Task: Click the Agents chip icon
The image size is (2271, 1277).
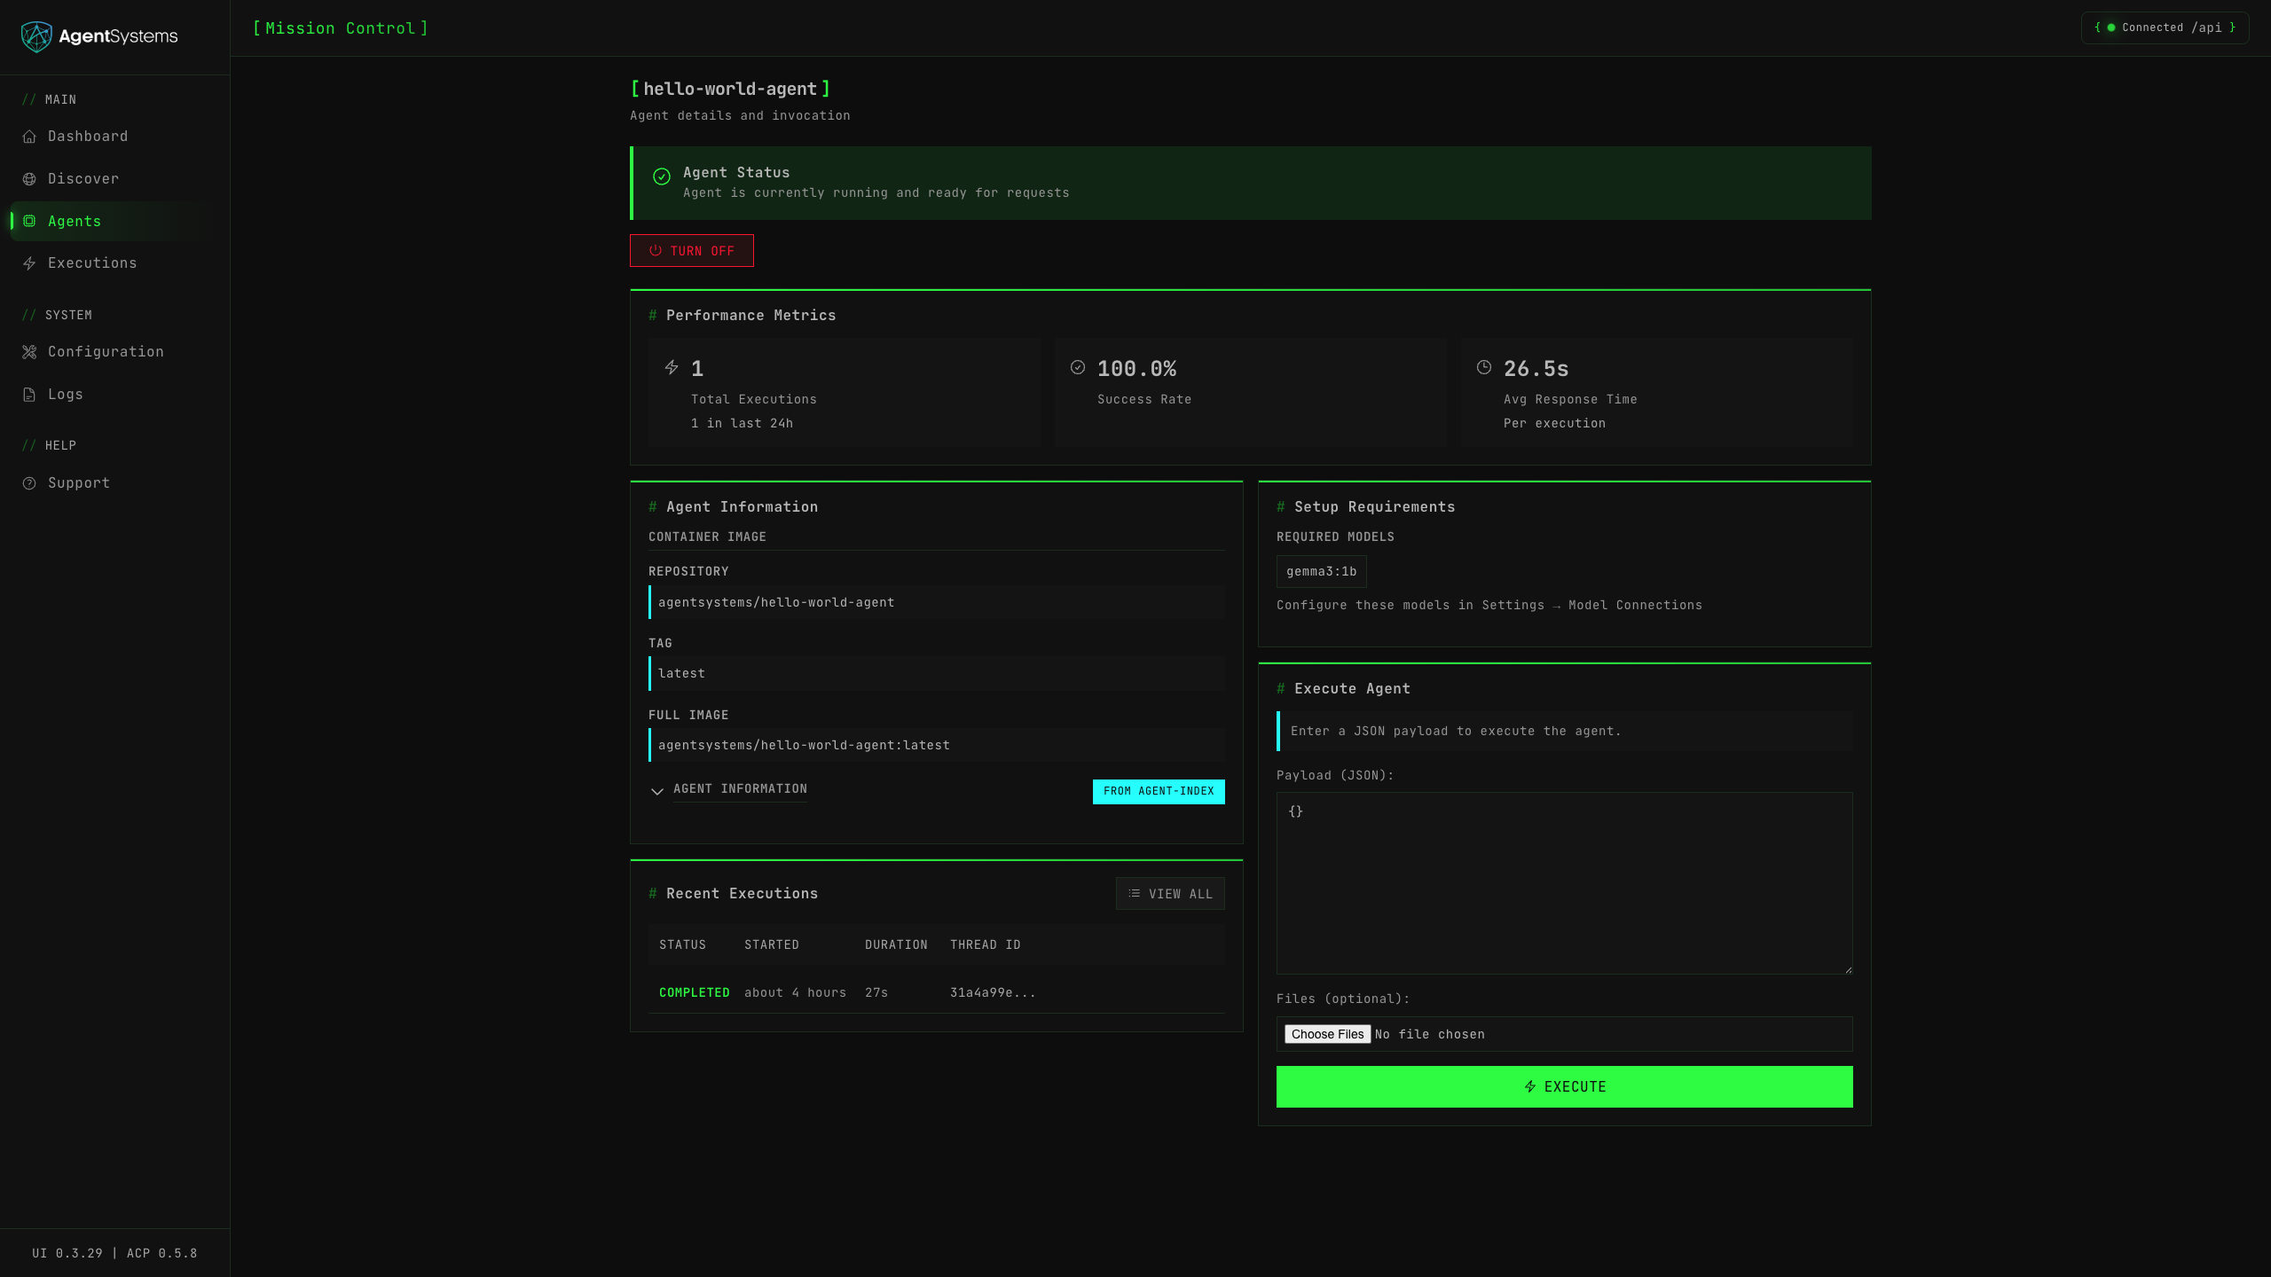Action: pyautogui.click(x=29, y=221)
